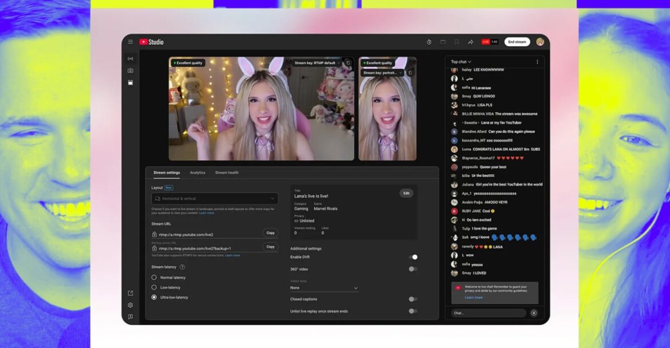Click the YouTube Studio logo
The image size is (670, 348).
(150, 41)
